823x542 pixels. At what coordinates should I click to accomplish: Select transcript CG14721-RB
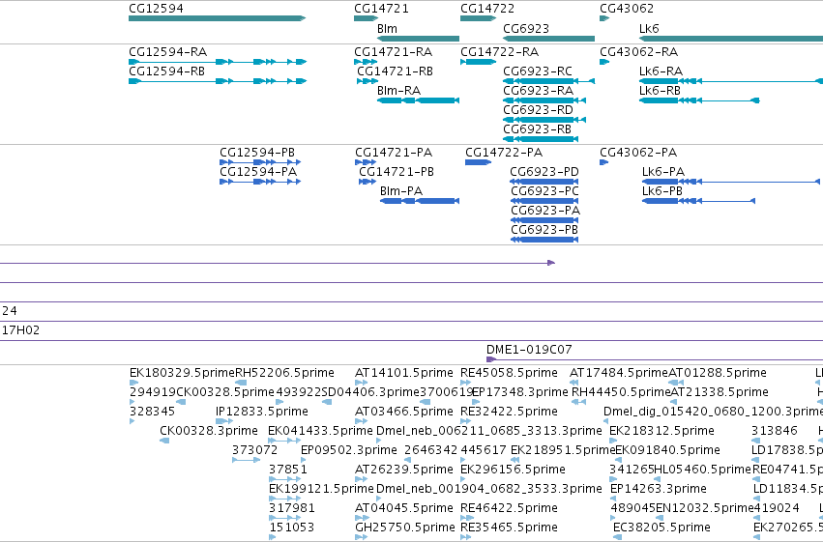pos(367,81)
